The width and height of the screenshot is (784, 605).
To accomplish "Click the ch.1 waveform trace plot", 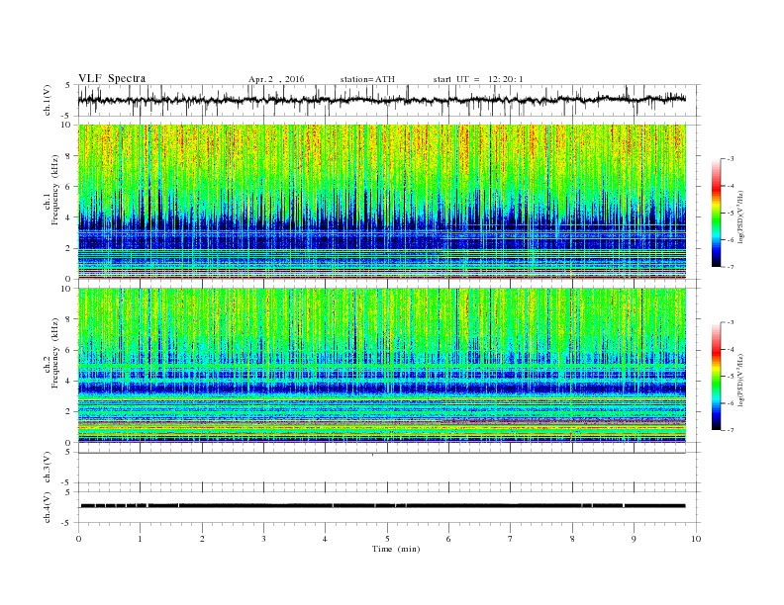I will (x=382, y=100).
